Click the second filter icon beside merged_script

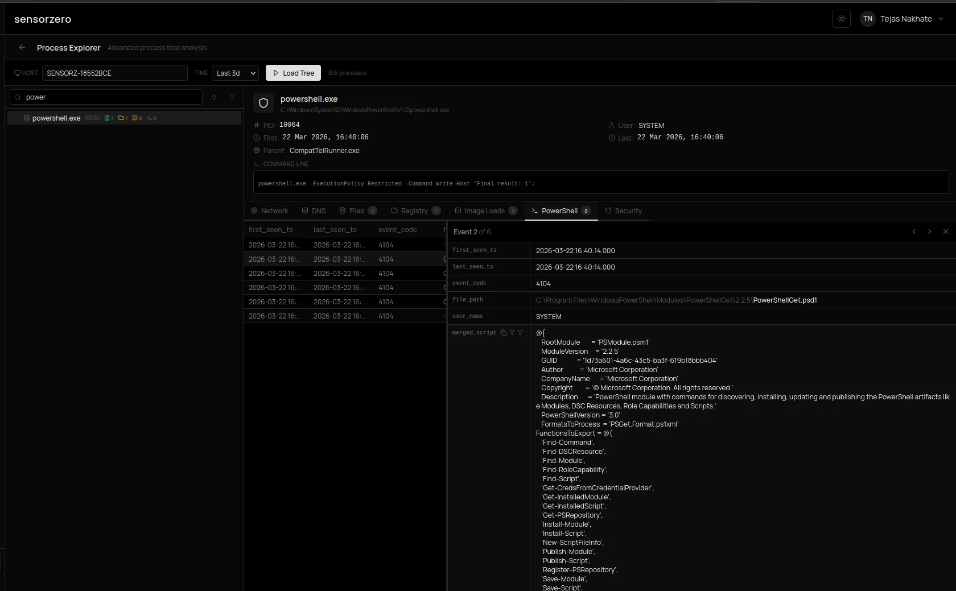[520, 333]
